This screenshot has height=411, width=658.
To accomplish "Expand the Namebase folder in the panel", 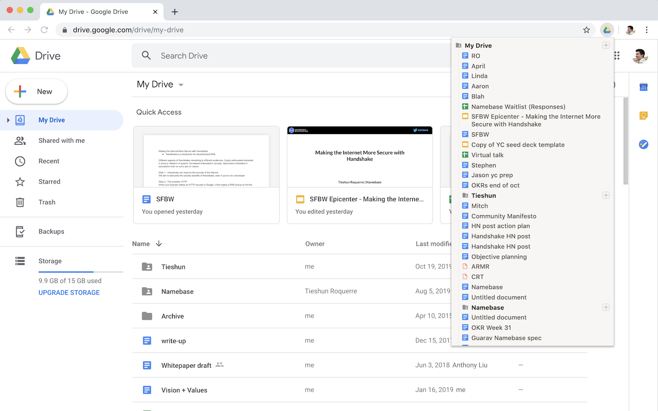I will click(606, 307).
